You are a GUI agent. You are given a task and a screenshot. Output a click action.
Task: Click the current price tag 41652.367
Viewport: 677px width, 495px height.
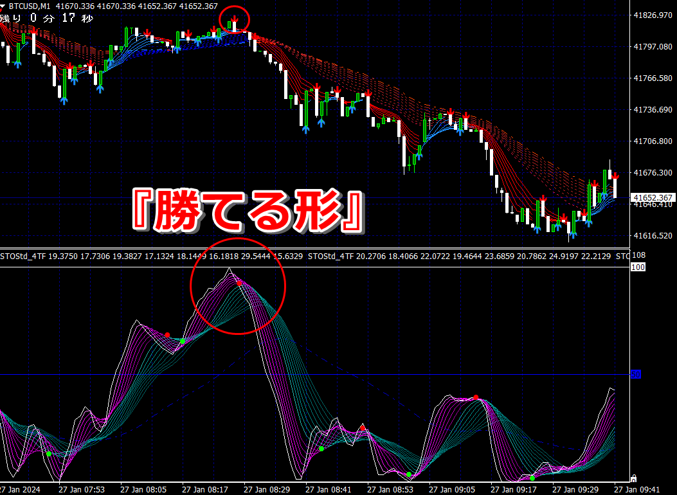point(653,197)
